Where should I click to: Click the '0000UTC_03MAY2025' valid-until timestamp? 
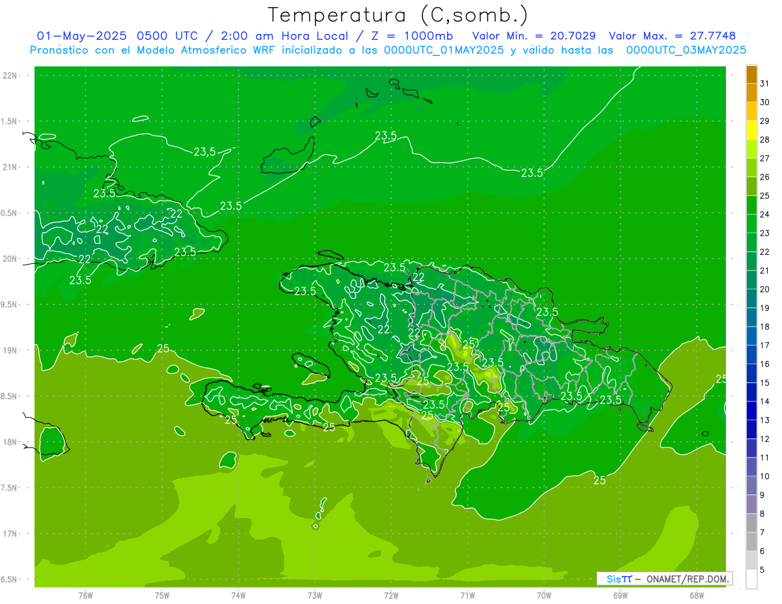click(686, 50)
